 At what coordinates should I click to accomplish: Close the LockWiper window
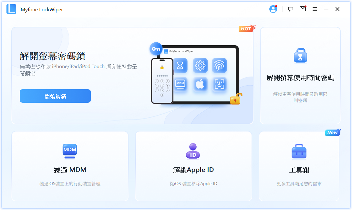pos(337,9)
